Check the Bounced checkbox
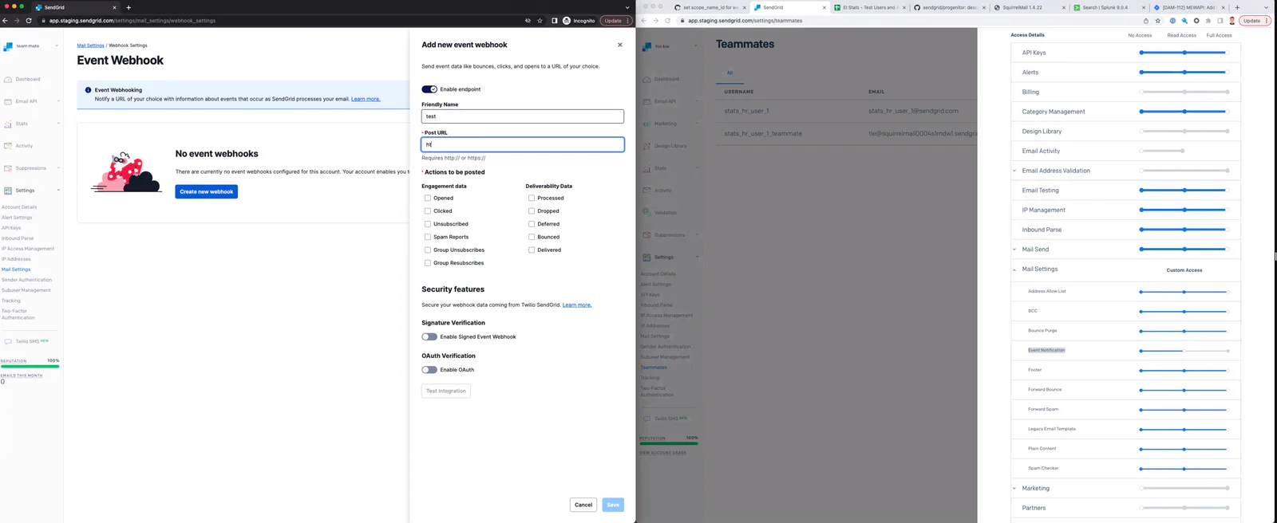Screen dimensions: 1277x523 (x=532, y=237)
